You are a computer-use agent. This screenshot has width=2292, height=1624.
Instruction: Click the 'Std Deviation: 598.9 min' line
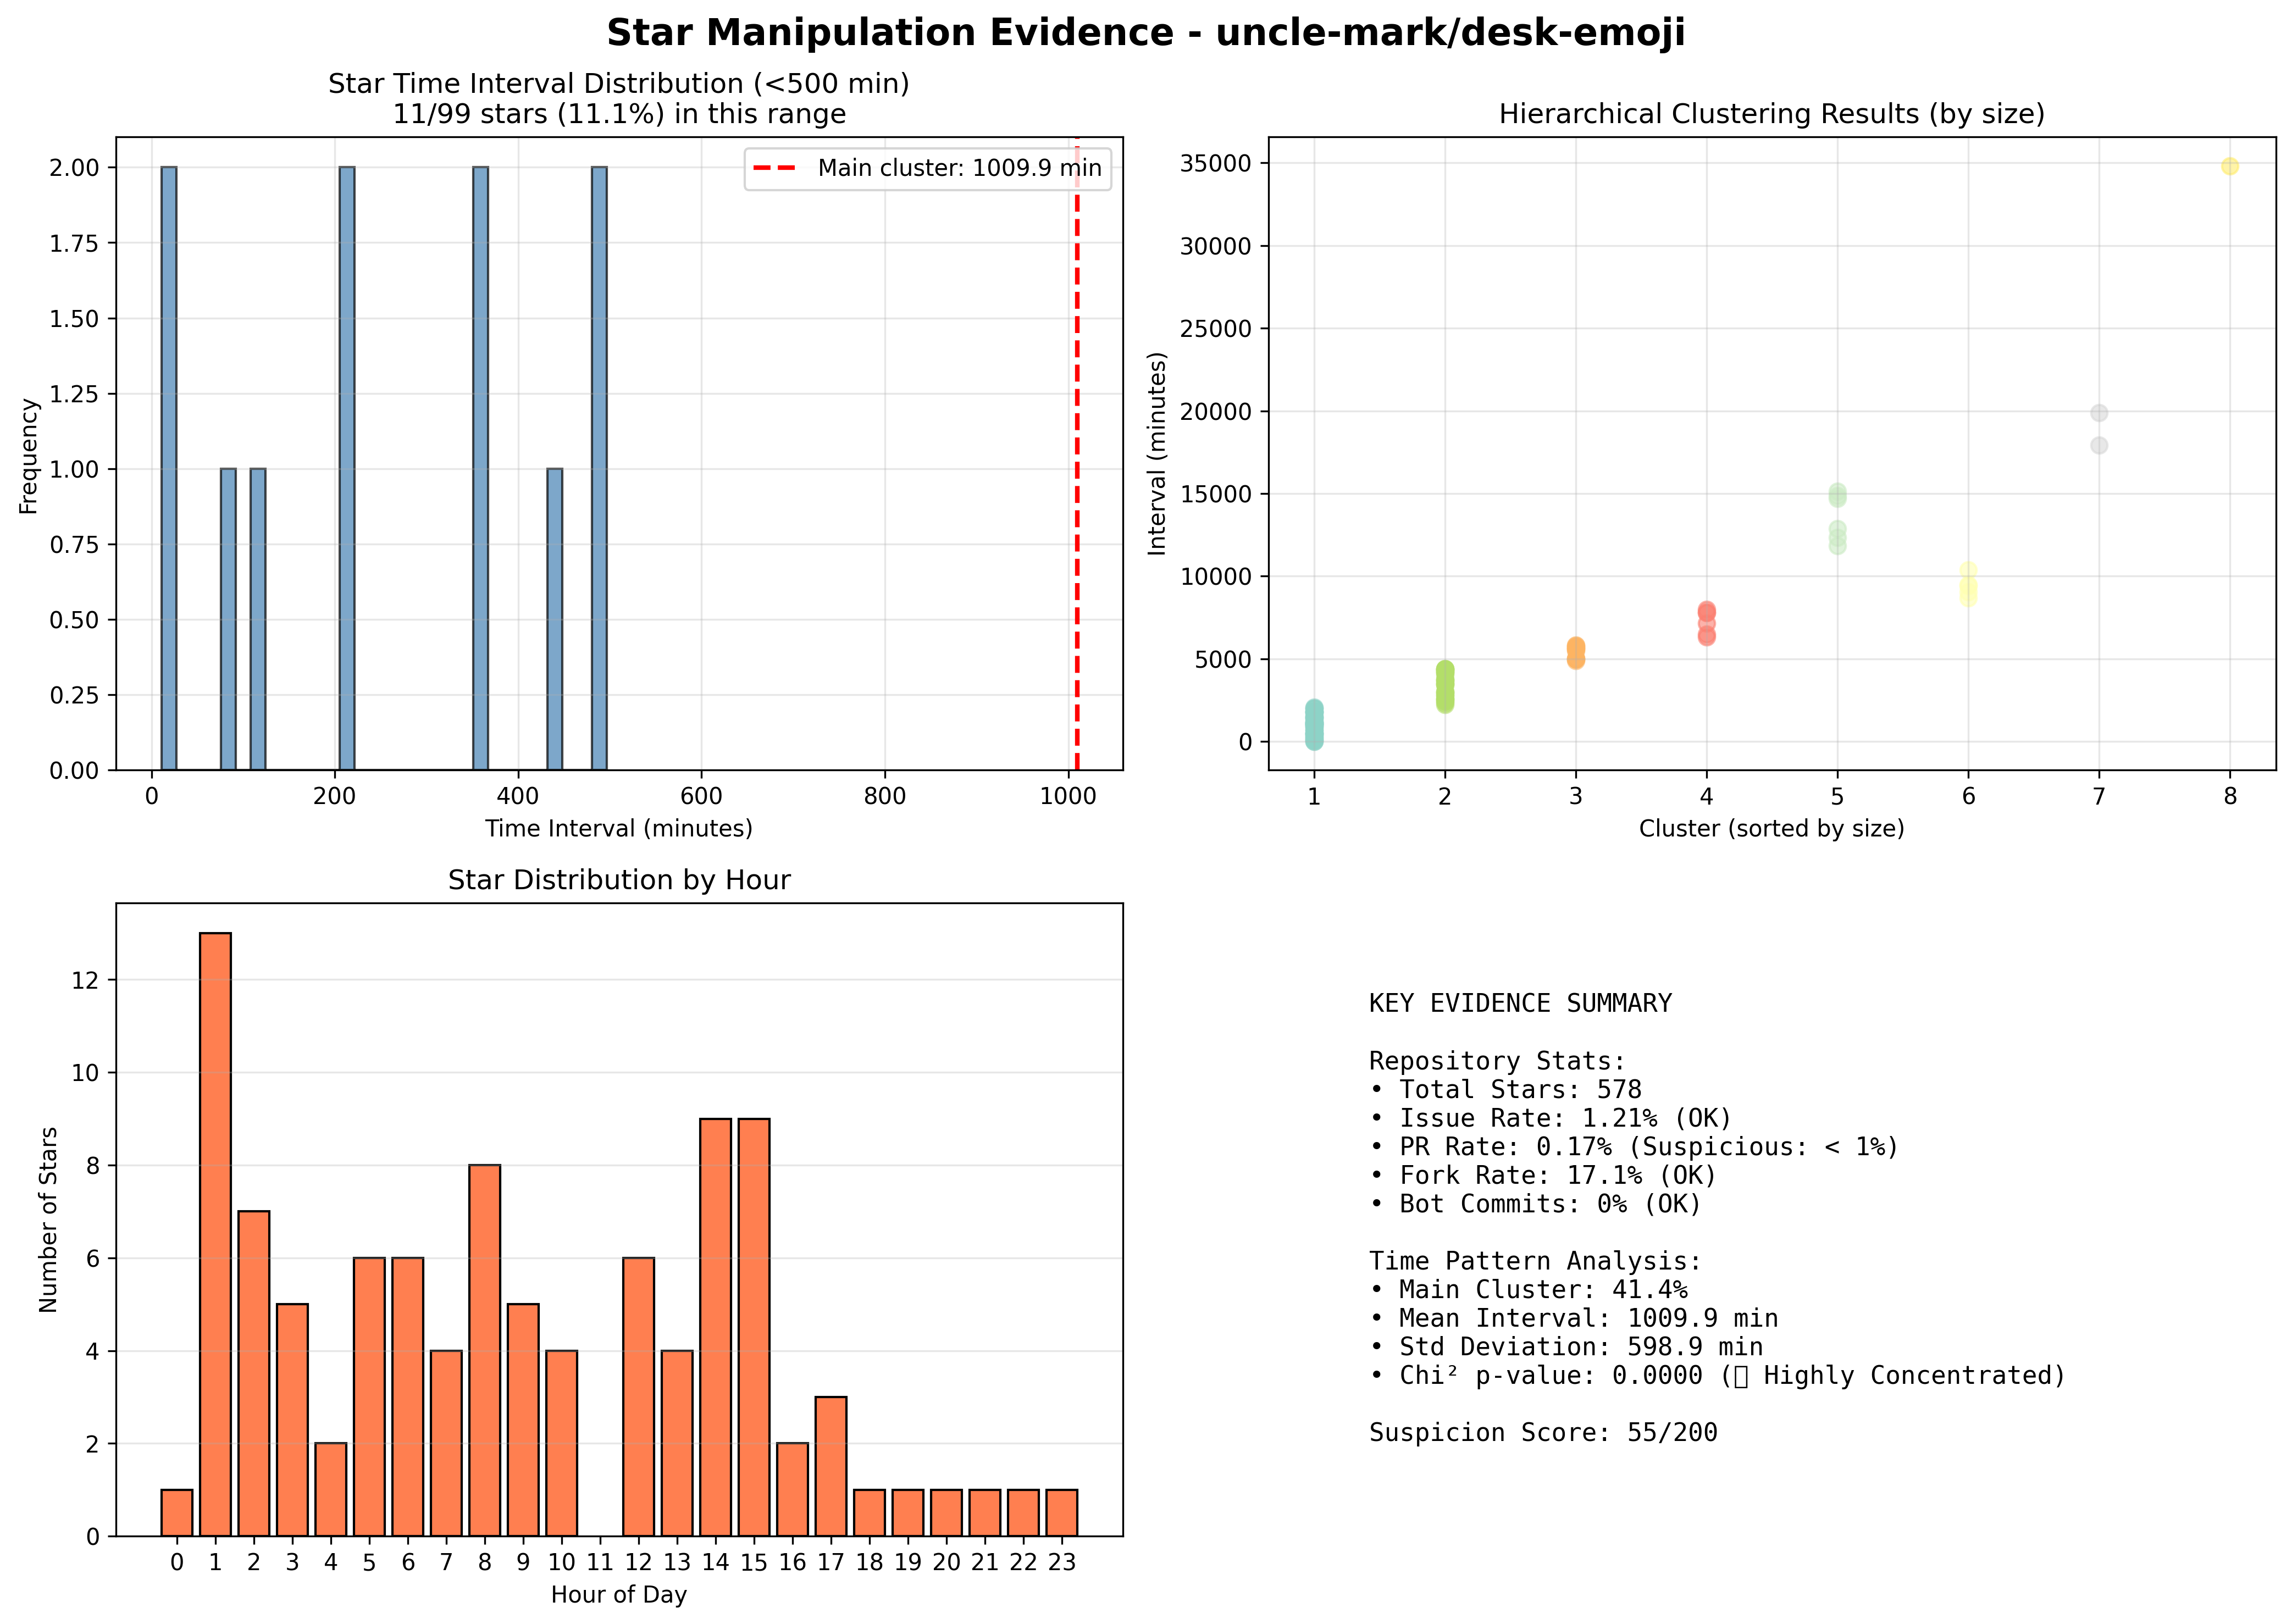coord(1566,1347)
